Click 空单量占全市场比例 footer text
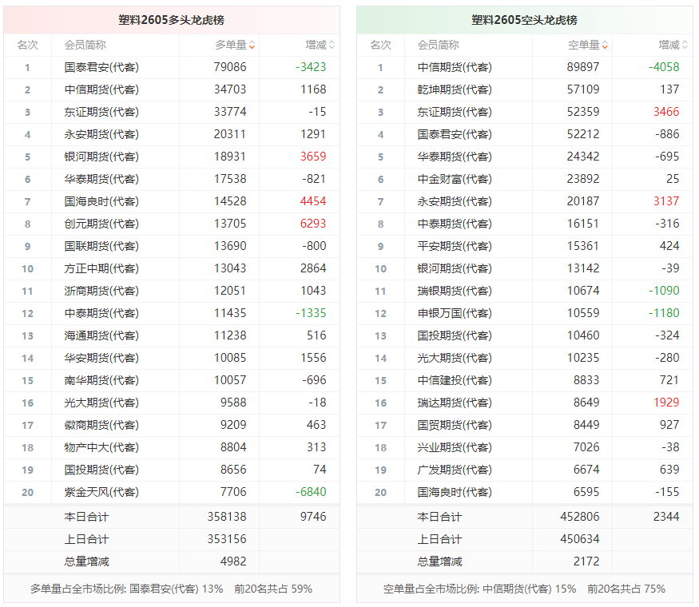Screen dimensions: 699x607 (524, 589)
